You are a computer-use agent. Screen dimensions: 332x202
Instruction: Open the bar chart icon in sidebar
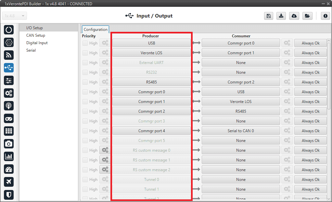point(9,157)
